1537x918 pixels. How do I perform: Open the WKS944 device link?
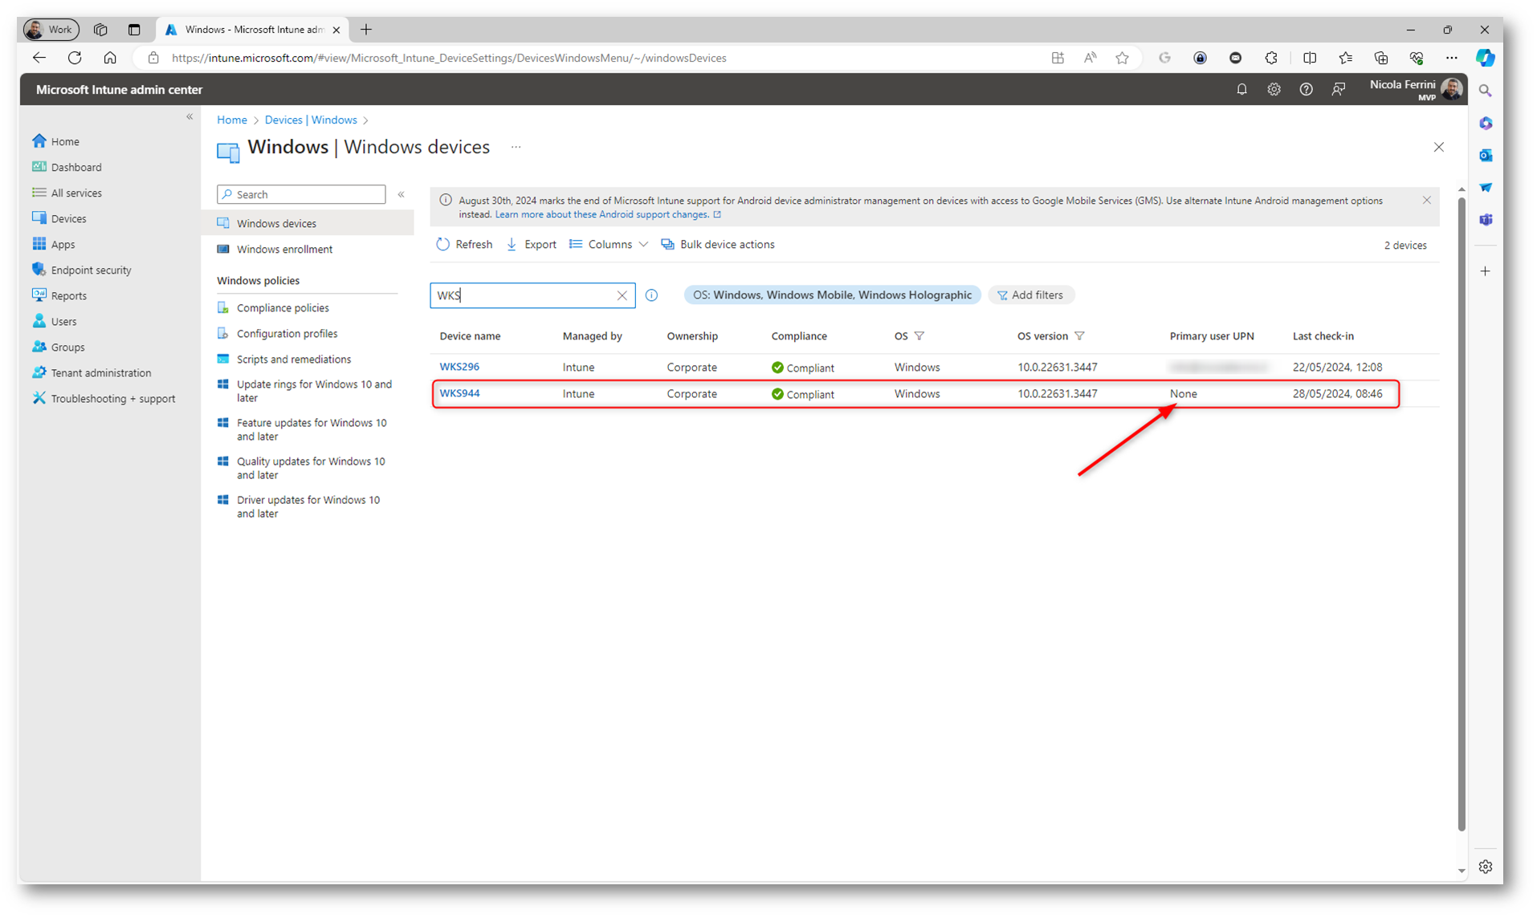(x=459, y=393)
